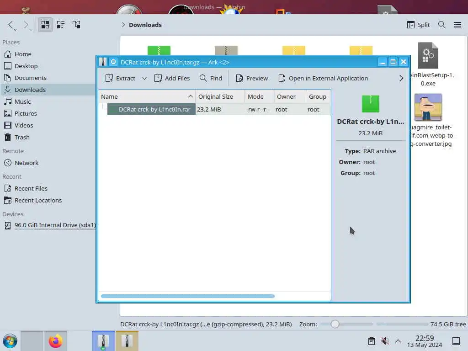This screenshot has width=468, height=351.
Task: Open the Extract dropdown arrow in Ark
Action: tap(144, 79)
